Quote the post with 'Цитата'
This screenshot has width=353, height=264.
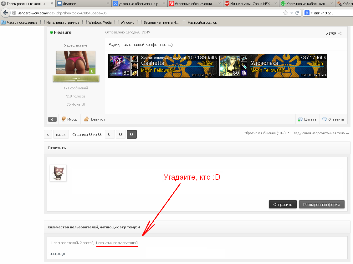pos(307,119)
